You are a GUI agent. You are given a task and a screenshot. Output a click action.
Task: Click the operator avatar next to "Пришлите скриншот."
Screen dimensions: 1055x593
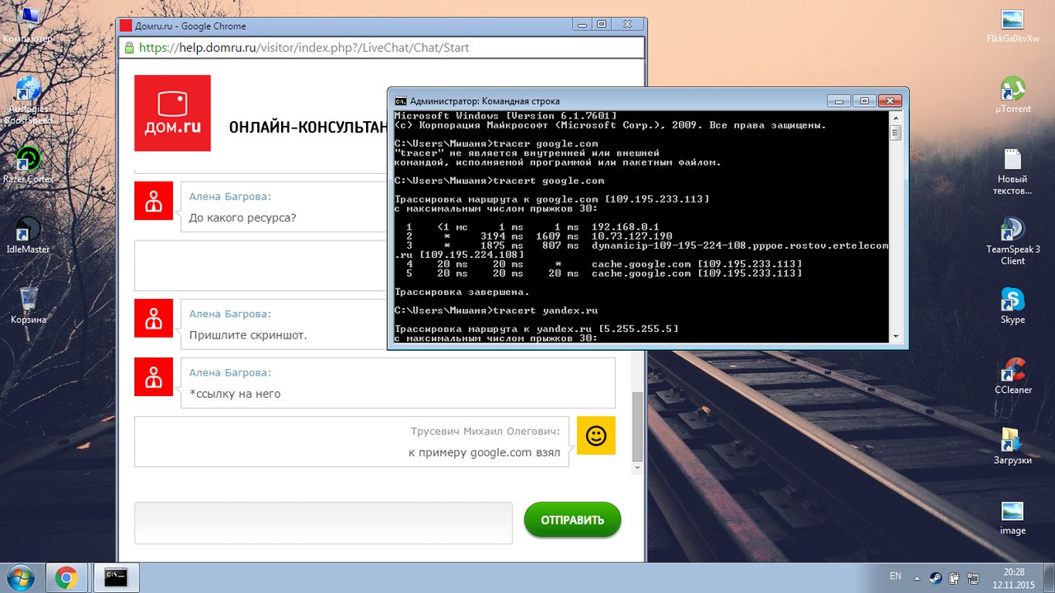click(x=153, y=318)
